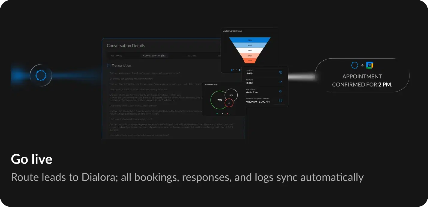Click the Google Calendar icon in appointment pill
428x207 pixels.
tap(370, 65)
